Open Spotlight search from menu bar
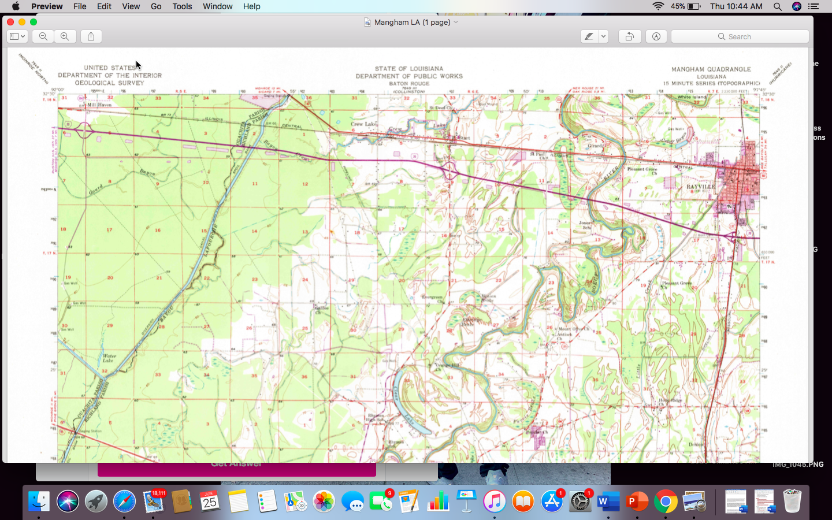This screenshot has width=832, height=520. coord(778,6)
